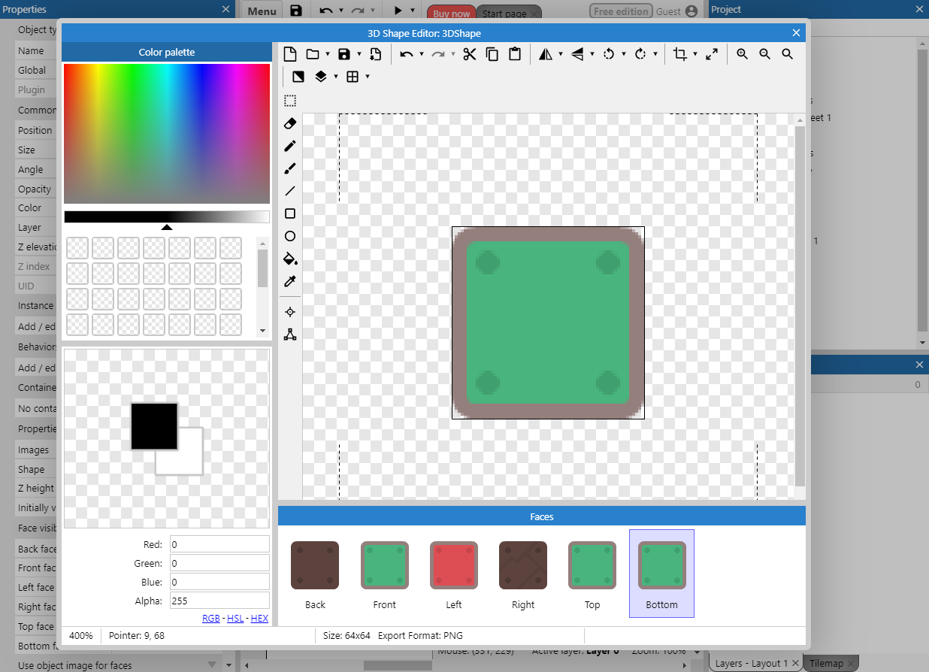
Task: Click the Cut scissors icon
Action: (x=470, y=54)
